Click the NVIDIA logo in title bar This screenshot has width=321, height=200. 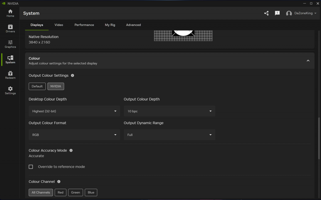3,3
